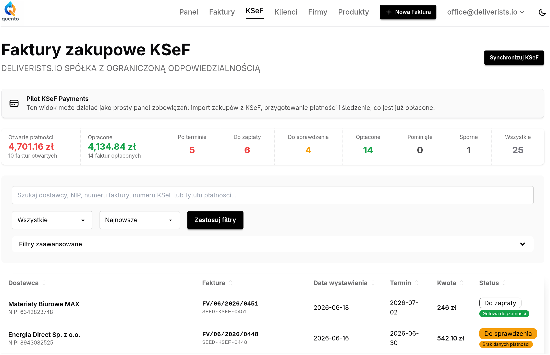Image resolution: width=550 pixels, height=355 pixels.
Task: Click issue date 2026-06-18
Action: tap(331, 308)
